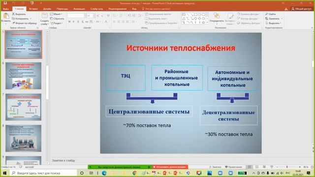
Task: Click Convert to SmartArt button
Action: point(161,23)
